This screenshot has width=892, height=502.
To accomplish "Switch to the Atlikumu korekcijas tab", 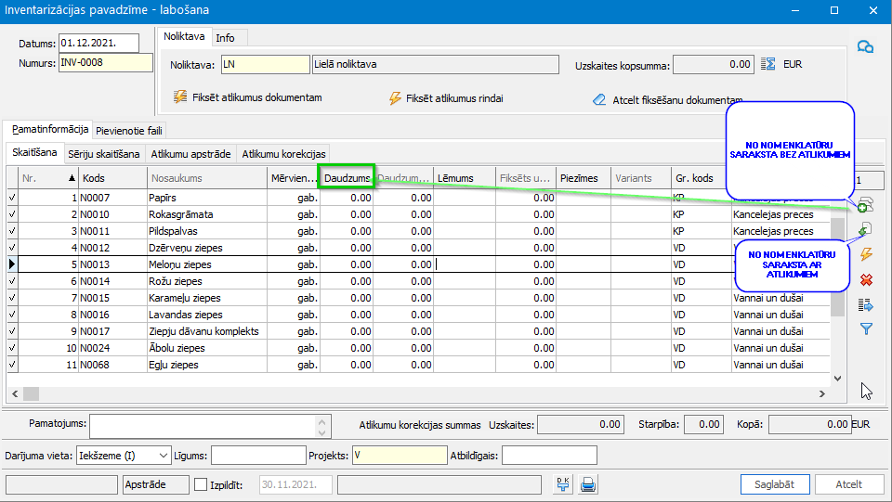I will click(x=282, y=153).
